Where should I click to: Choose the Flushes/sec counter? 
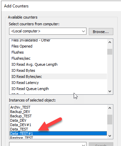(21, 58)
